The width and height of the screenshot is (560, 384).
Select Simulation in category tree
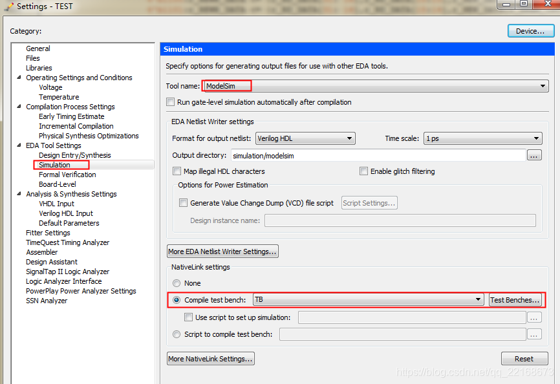point(54,165)
